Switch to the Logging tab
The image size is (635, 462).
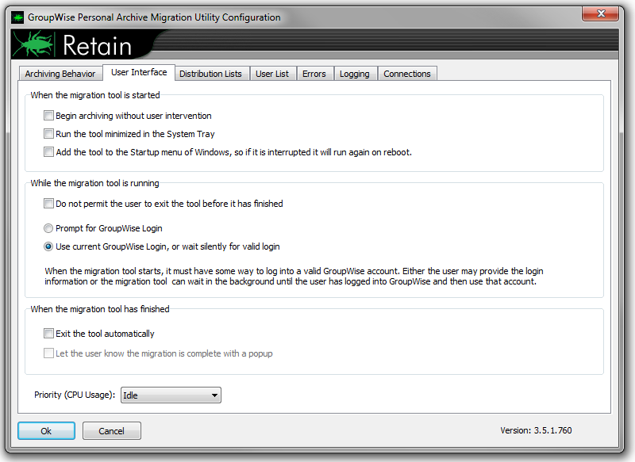click(x=355, y=74)
